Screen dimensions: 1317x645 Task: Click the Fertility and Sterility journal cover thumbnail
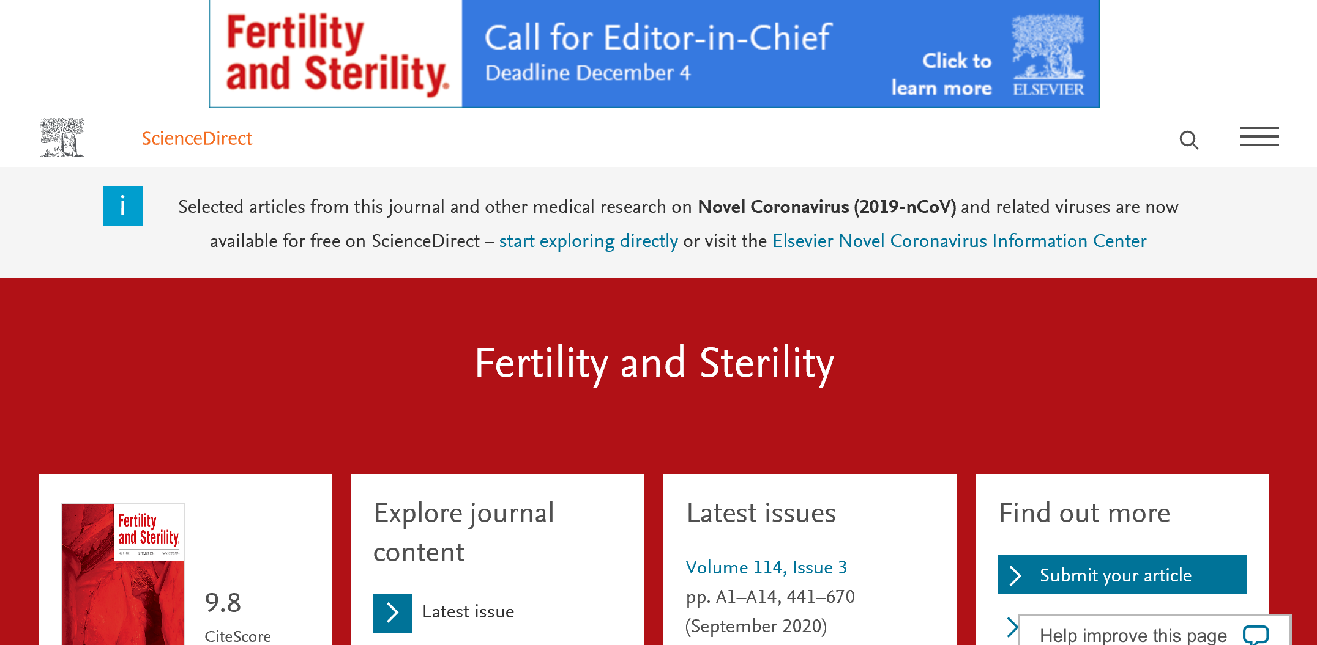pos(122,574)
